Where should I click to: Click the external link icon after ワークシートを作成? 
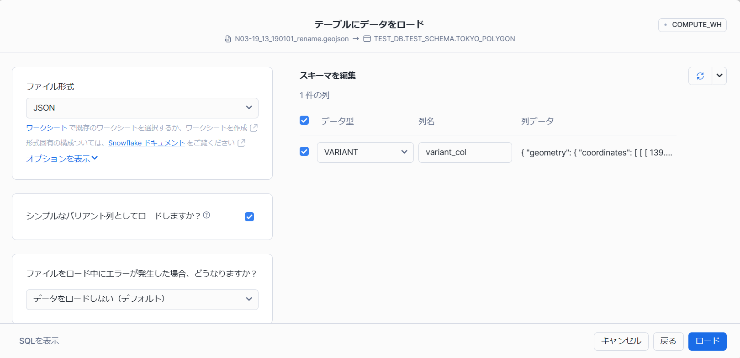[x=254, y=128]
